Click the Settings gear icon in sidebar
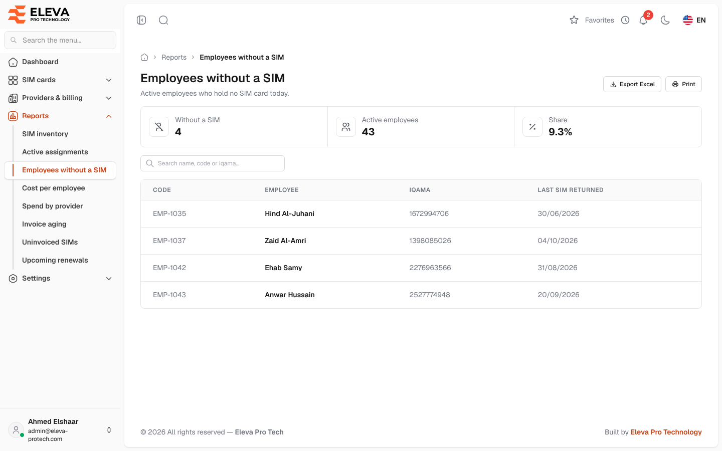The image size is (722, 451). (13, 279)
